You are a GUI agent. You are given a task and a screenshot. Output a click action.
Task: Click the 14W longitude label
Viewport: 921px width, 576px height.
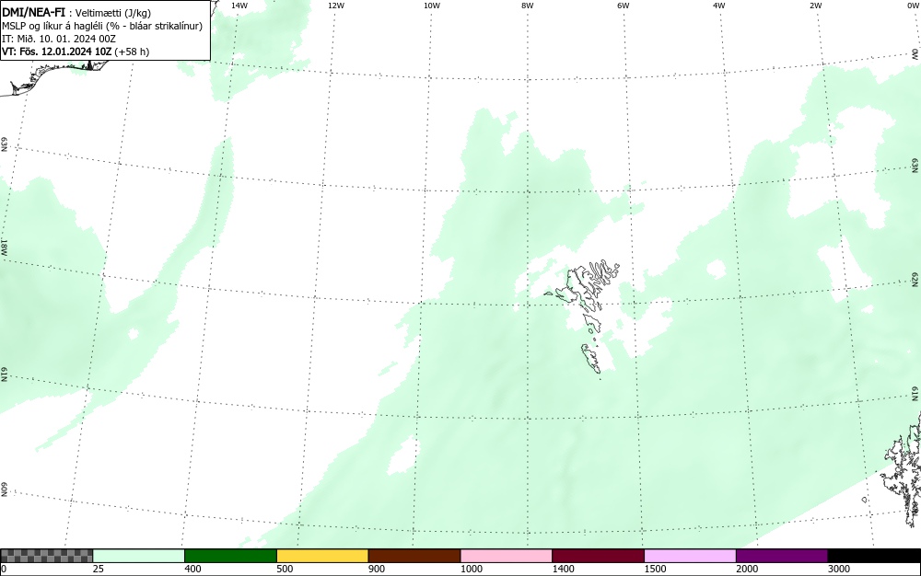(239, 6)
